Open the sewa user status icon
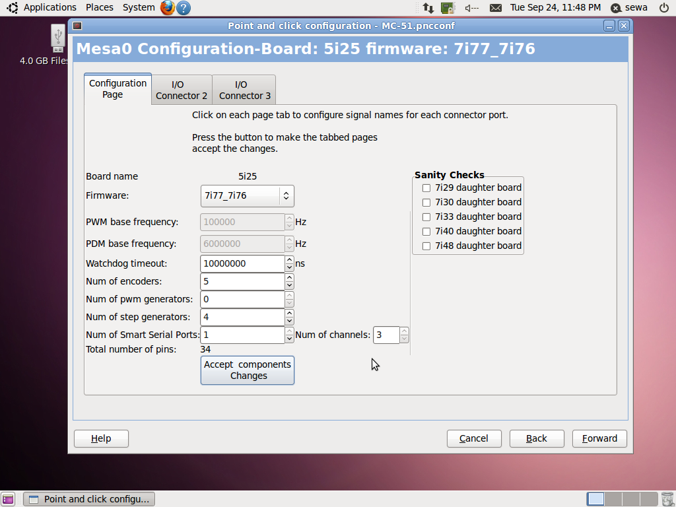 coord(617,8)
